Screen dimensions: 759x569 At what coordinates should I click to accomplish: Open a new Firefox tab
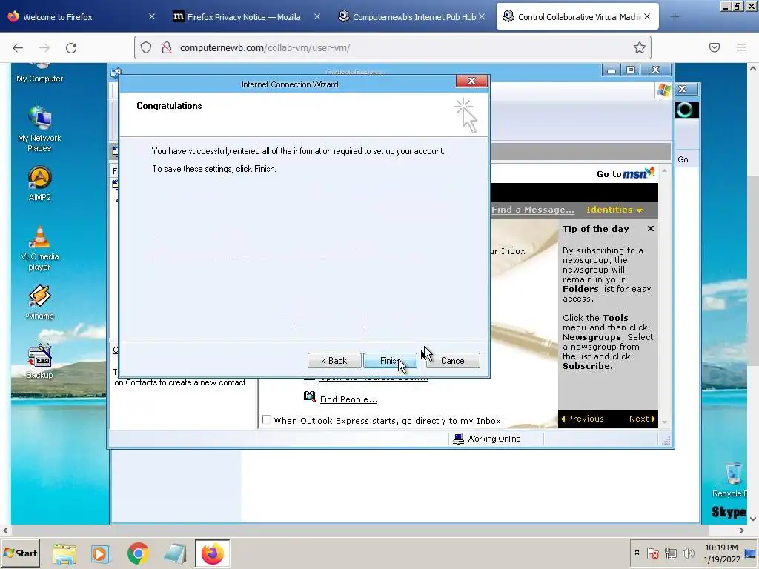tap(675, 17)
